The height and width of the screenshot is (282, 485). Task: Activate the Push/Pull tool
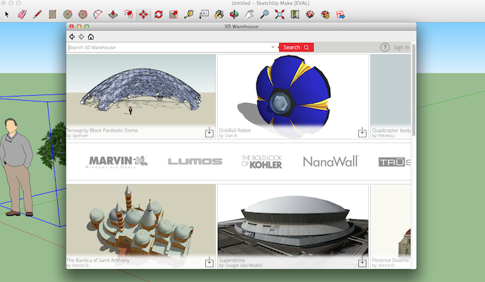113,14
